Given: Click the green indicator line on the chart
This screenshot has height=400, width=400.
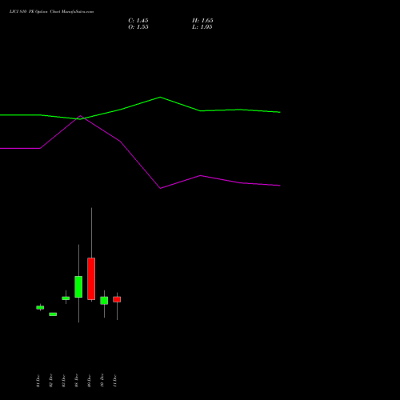Looking at the screenshot, I should (160, 98).
